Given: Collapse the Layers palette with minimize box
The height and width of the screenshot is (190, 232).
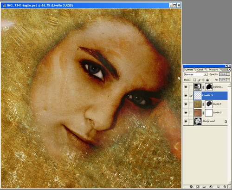Looking at the screenshot, I should coord(226,66).
